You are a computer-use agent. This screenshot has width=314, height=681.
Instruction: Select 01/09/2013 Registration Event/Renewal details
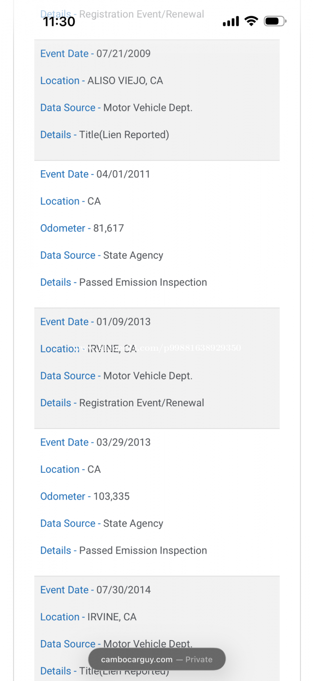(x=122, y=403)
